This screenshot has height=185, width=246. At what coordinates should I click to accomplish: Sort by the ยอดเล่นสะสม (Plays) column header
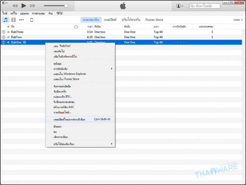[206, 26]
